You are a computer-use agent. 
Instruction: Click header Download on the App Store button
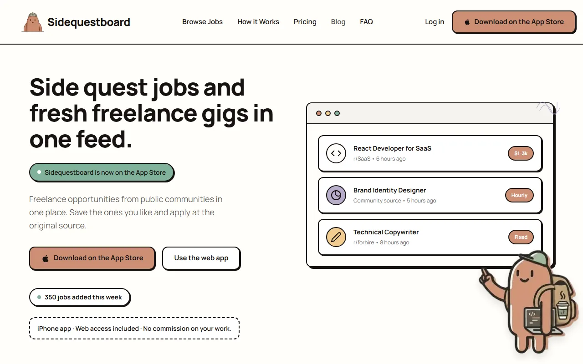pyautogui.click(x=514, y=22)
